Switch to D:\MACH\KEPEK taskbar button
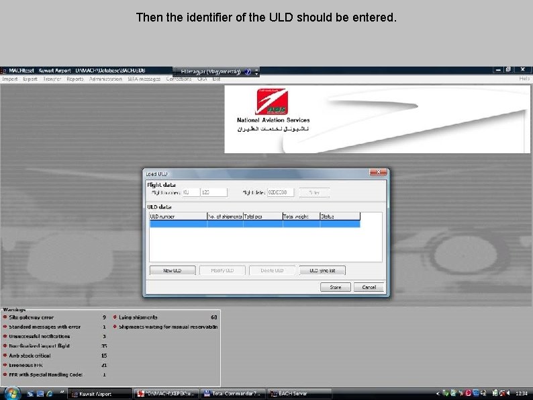This screenshot has width=533, height=400. tap(166, 394)
